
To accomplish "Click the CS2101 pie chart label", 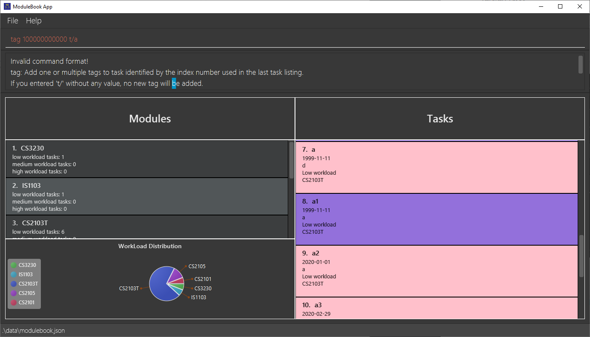I will 203,279.
